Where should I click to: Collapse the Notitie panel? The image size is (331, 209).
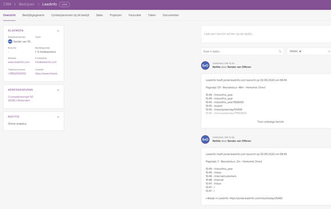click(58, 117)
